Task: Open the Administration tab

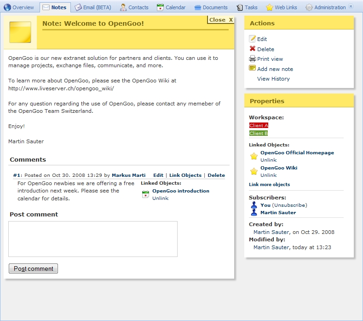Action: (326, 7)
